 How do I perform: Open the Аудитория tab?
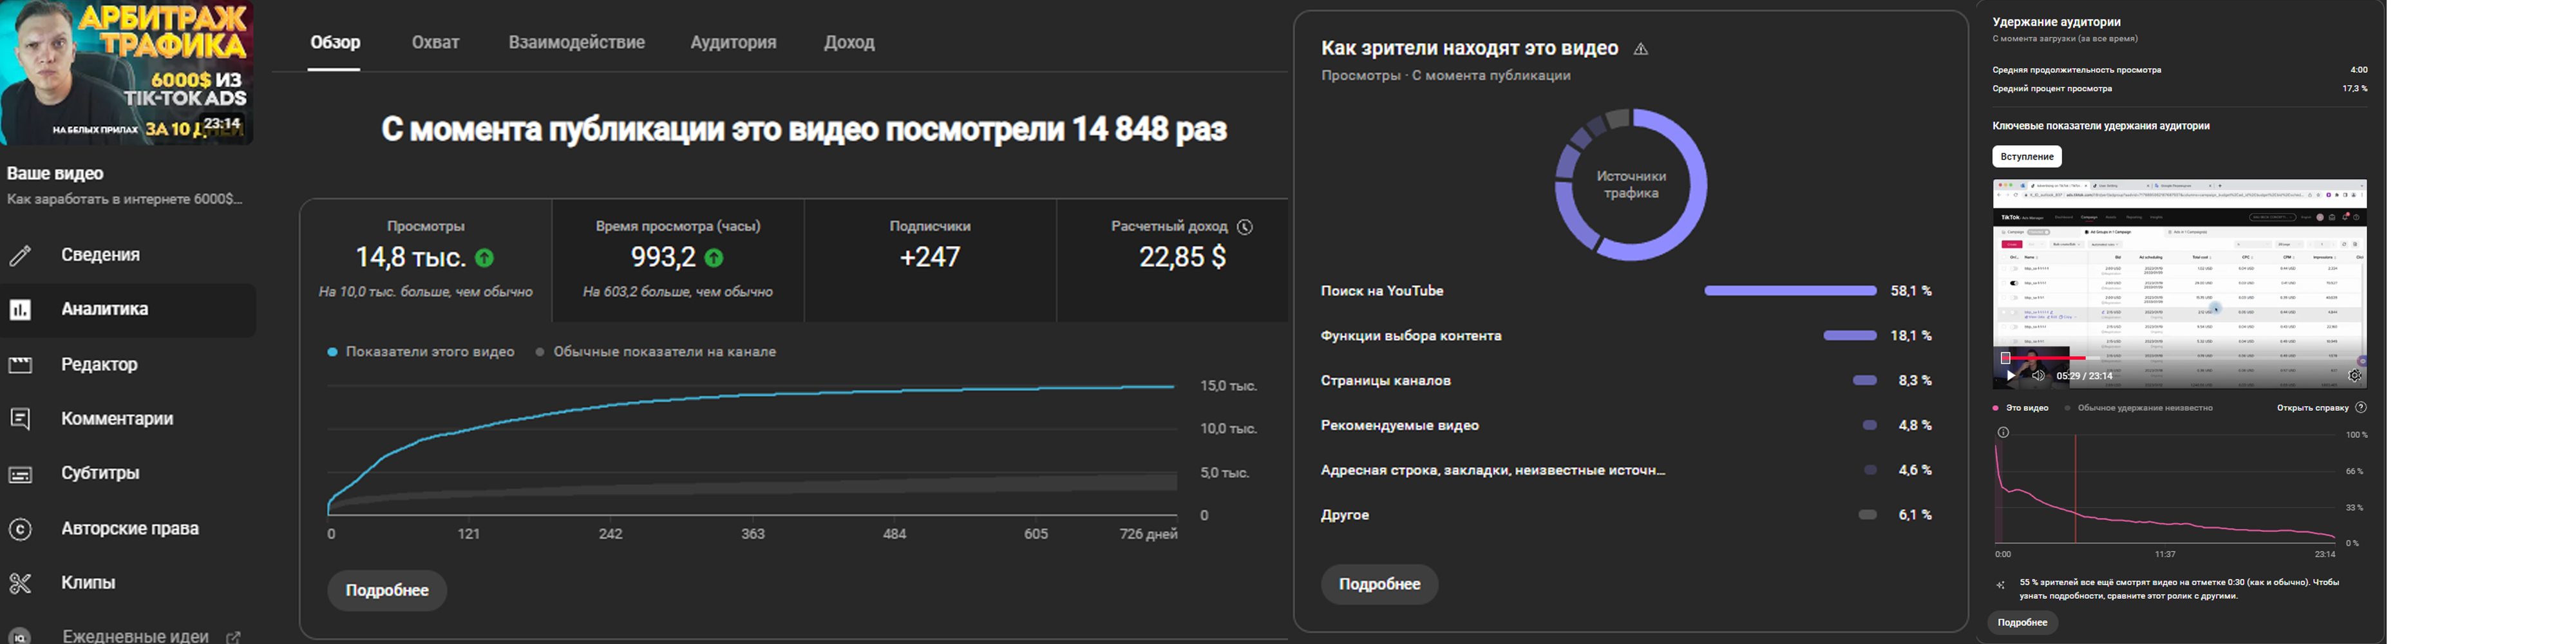733,43
